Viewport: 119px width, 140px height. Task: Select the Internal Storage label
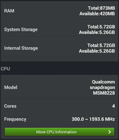pyautogui.click(x=21, y=48)
